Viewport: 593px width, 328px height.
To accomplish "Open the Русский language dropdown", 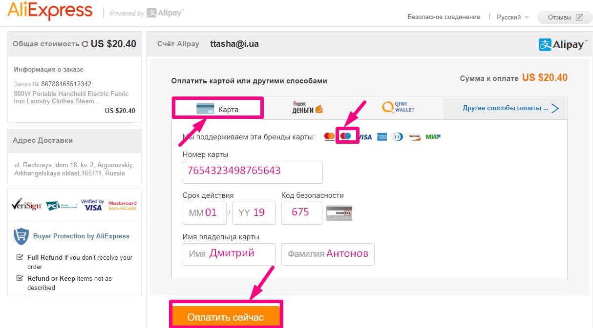I will tap(513, 17).
